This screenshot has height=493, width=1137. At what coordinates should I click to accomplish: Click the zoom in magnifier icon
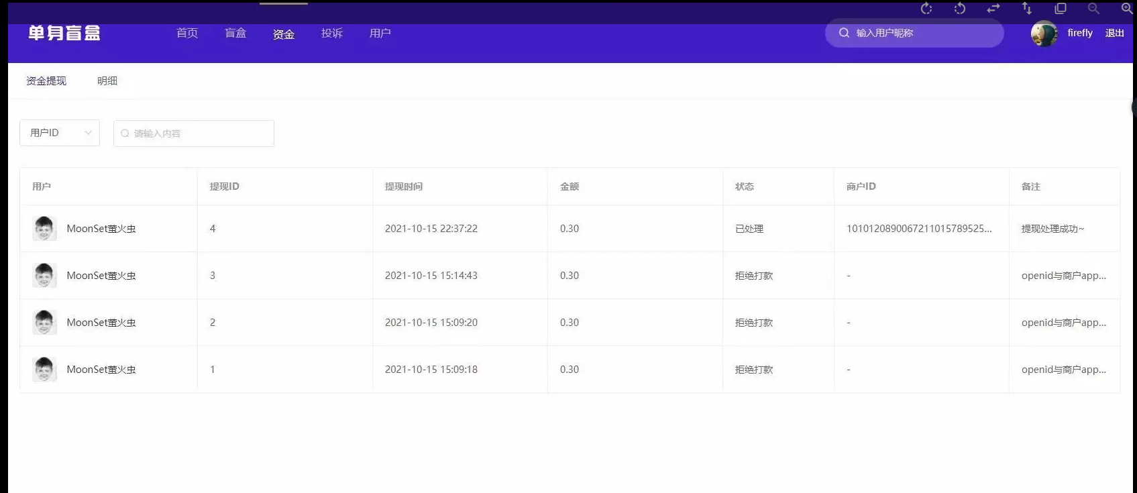tap(1127, 9)
